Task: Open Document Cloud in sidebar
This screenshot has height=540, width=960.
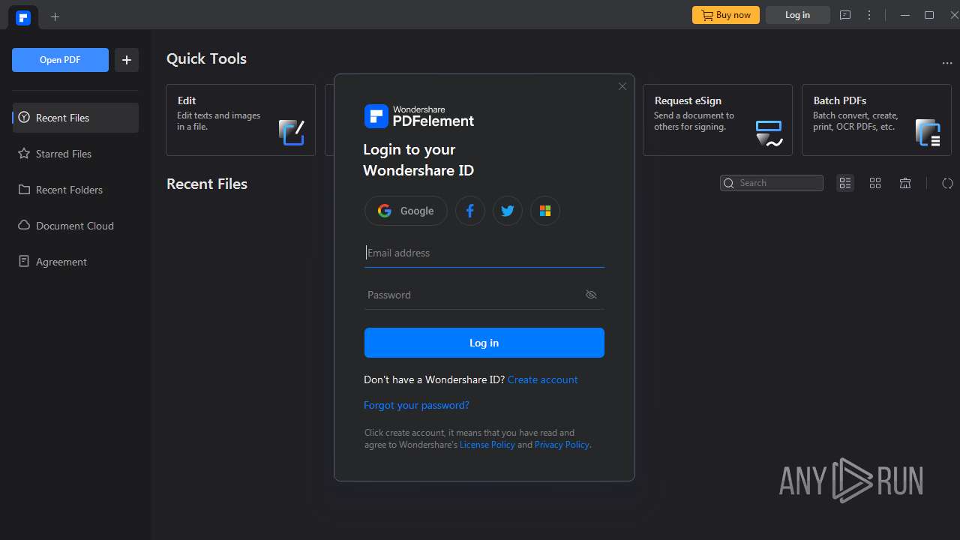Action: tap(76, 226)
